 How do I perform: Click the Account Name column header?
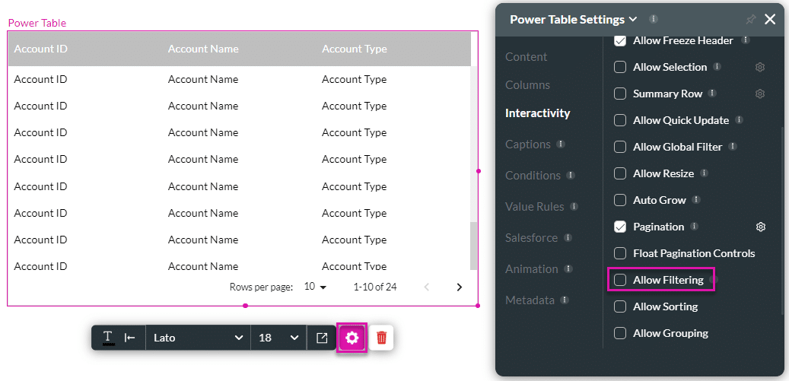pyautogui.click(x=203, y=49)
